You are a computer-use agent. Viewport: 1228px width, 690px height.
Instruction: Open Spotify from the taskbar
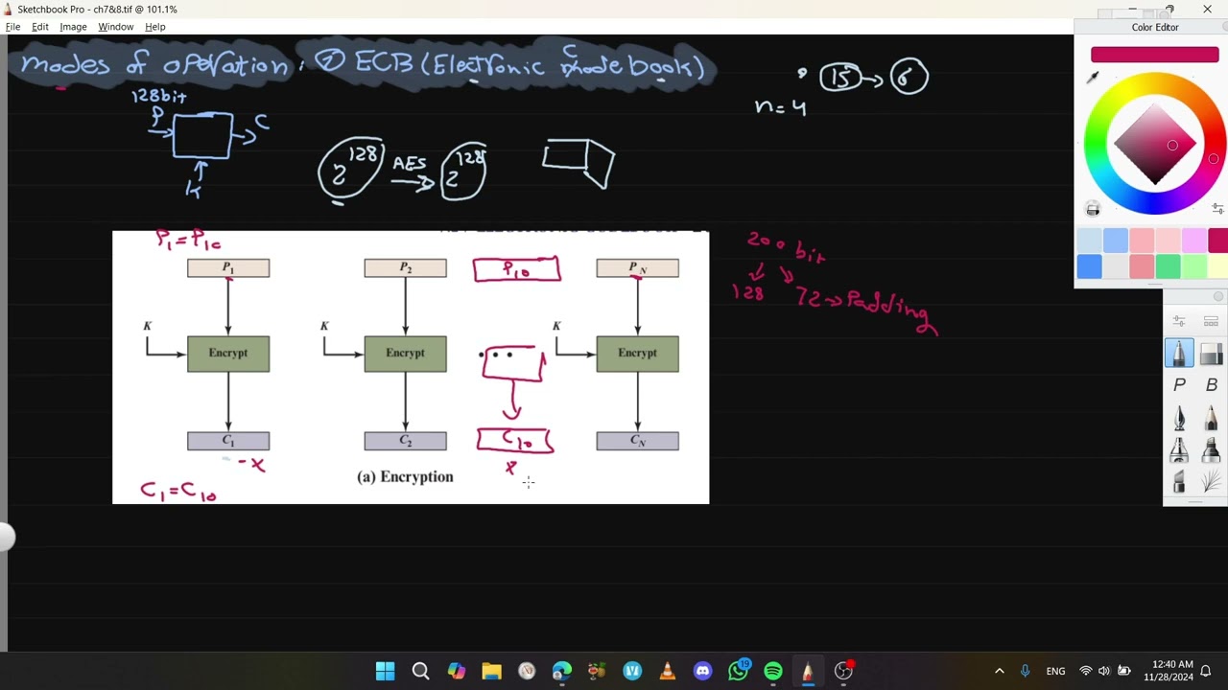(773, 671)
